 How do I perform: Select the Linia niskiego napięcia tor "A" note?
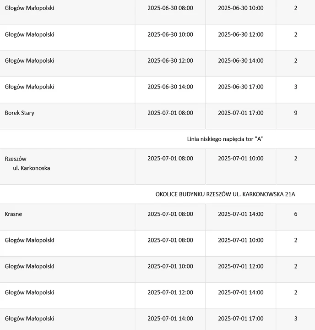point(225,139)
